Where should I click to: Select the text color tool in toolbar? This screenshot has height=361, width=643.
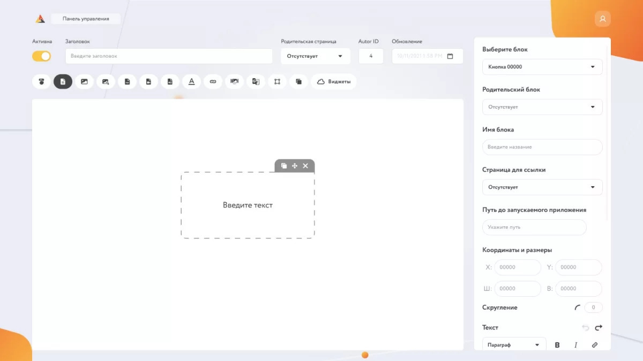pyautogui.click(x=191, y=82)
